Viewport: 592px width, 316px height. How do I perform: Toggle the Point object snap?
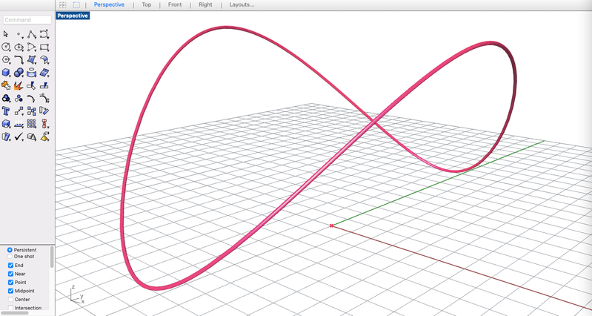[x=10, y=283]
